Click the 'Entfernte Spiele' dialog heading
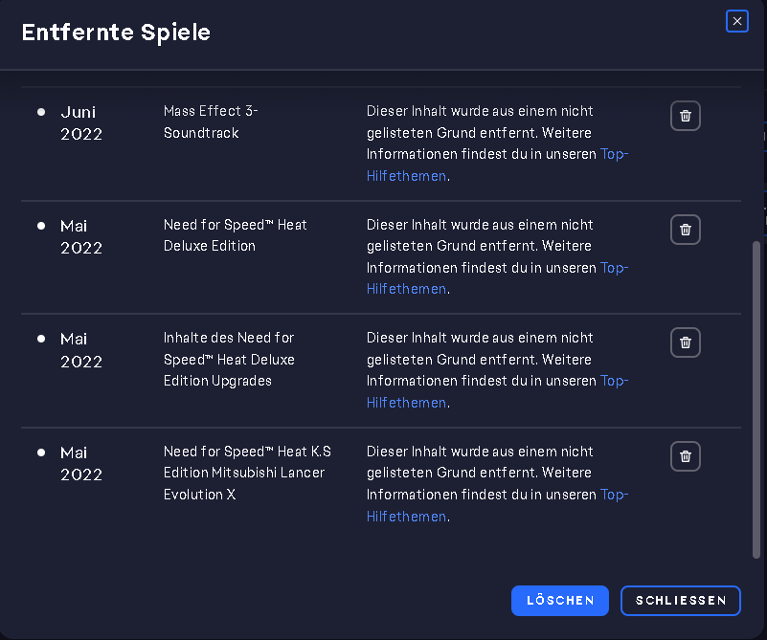The width and height of the screenshot is (767, 640). tap(116, 33)
